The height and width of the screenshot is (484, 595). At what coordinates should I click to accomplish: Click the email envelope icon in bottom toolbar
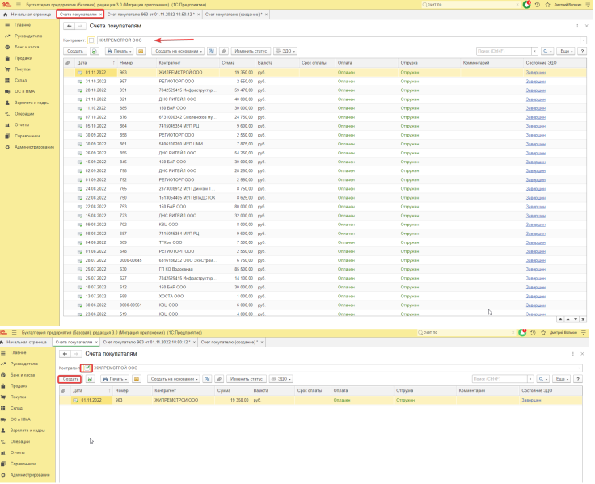(x=137, y=379)
